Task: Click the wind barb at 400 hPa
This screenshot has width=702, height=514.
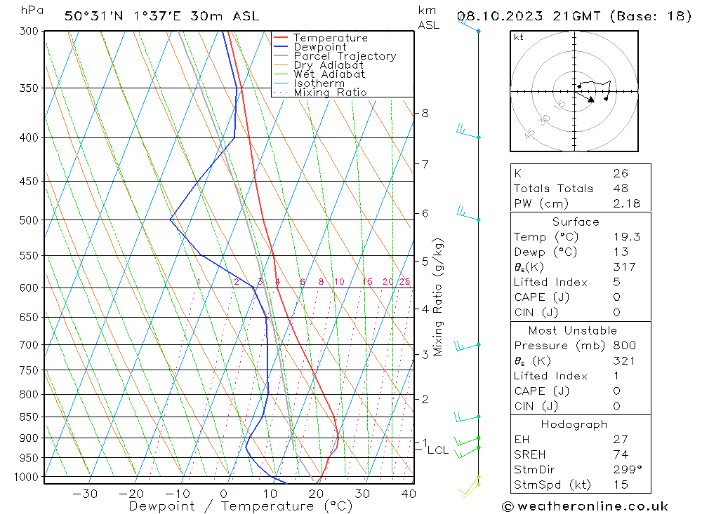Action: [468, 133]
